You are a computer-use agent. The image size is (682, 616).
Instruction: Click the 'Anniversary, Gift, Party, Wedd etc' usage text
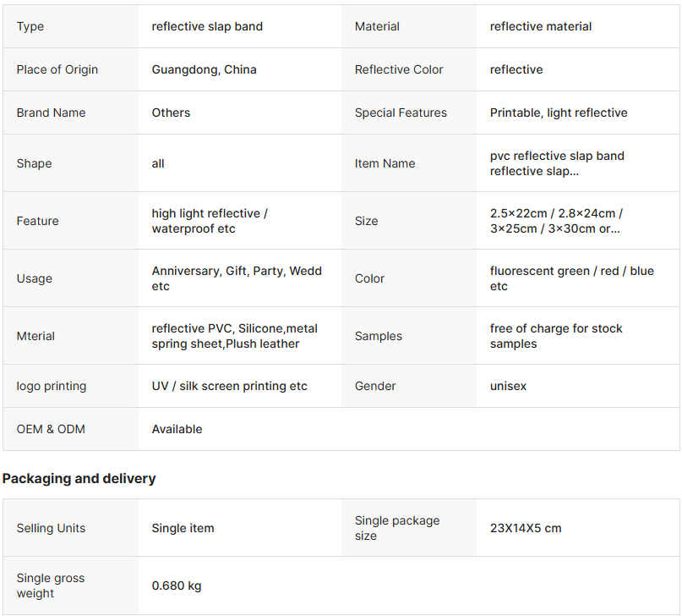(237, 278)
